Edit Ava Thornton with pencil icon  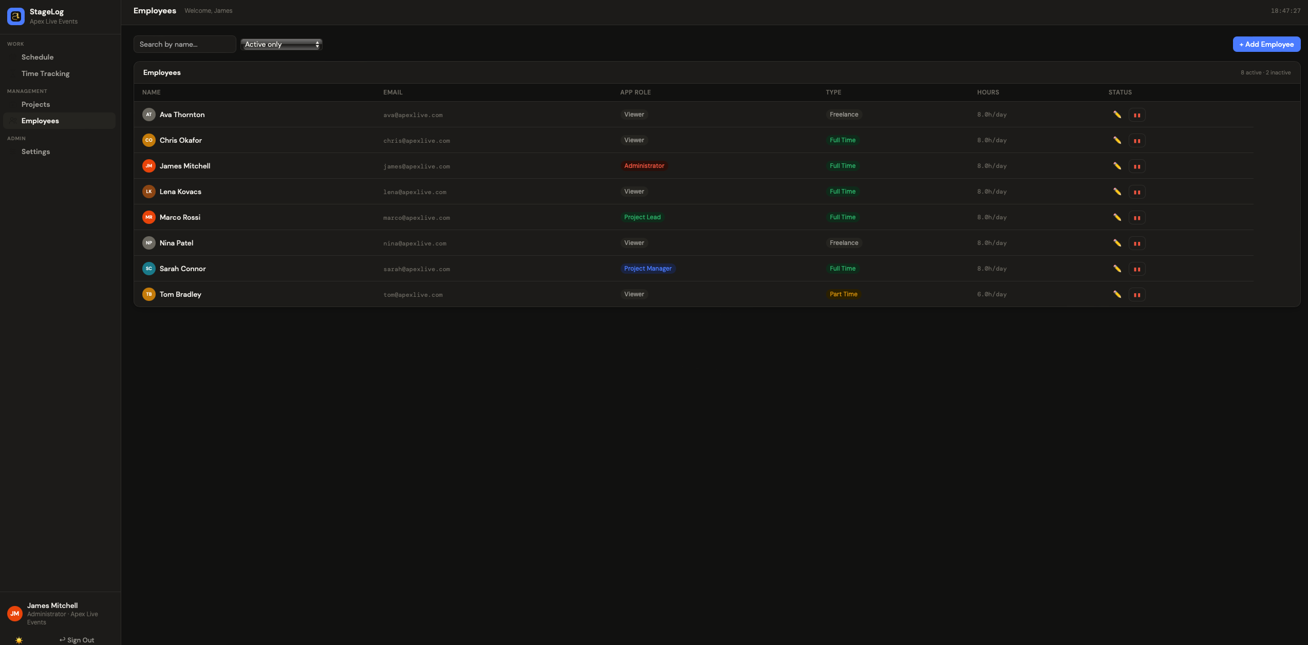click(x=1117, y=115)
